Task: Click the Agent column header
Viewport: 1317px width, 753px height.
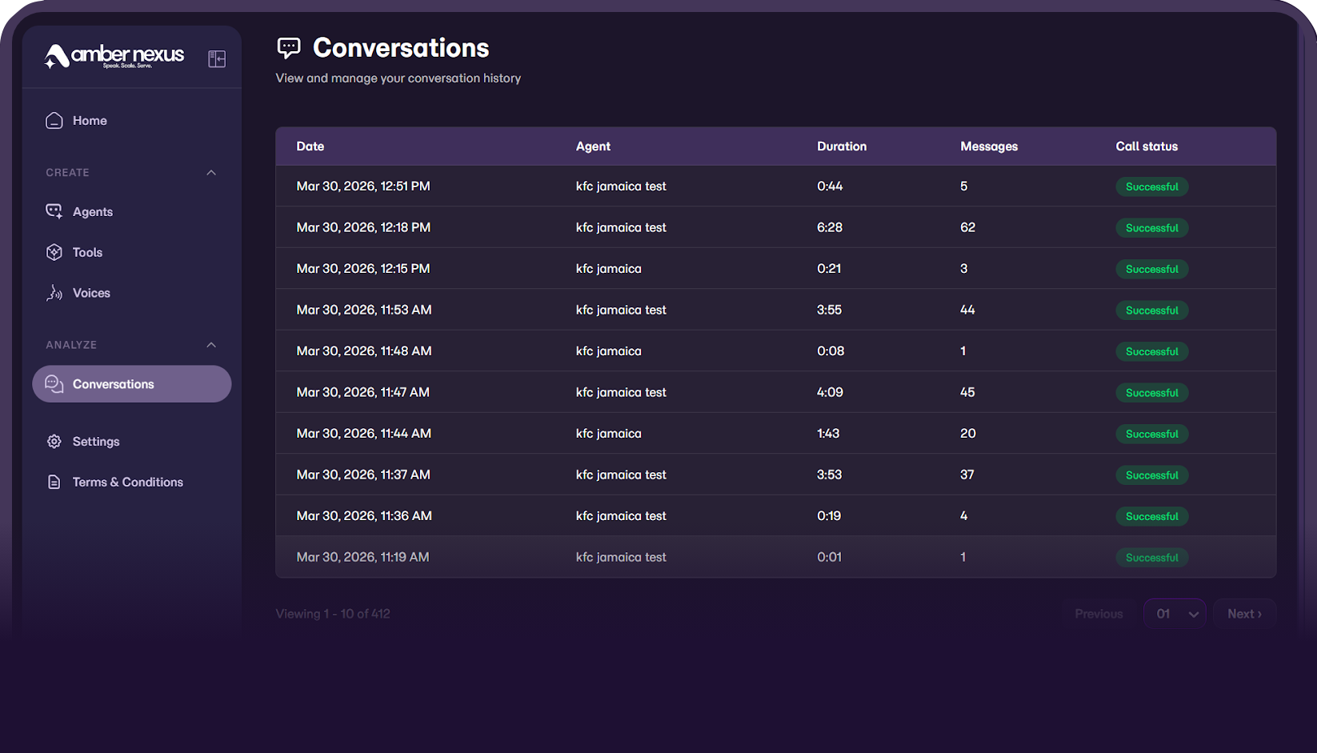Action: click(593, 146)
